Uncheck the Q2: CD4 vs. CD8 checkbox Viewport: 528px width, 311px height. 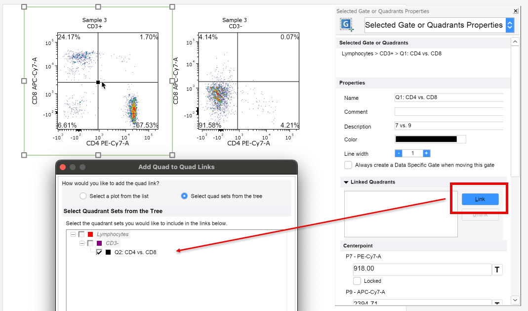tap(99, 252)
